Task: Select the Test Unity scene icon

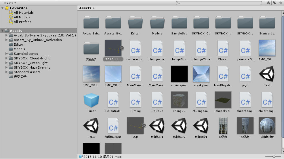Action: click(x=267, y=74)
